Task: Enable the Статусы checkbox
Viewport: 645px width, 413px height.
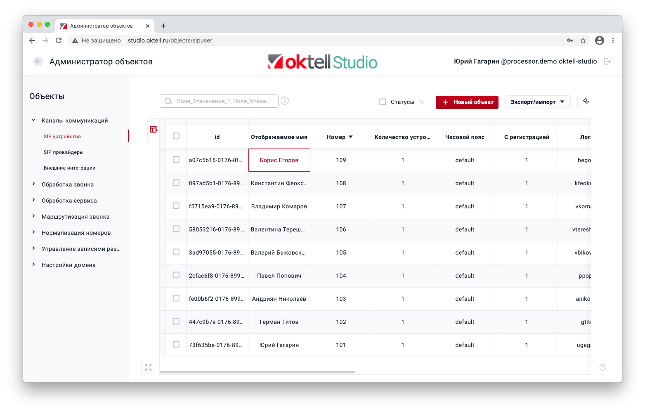Action: point(383,102)
